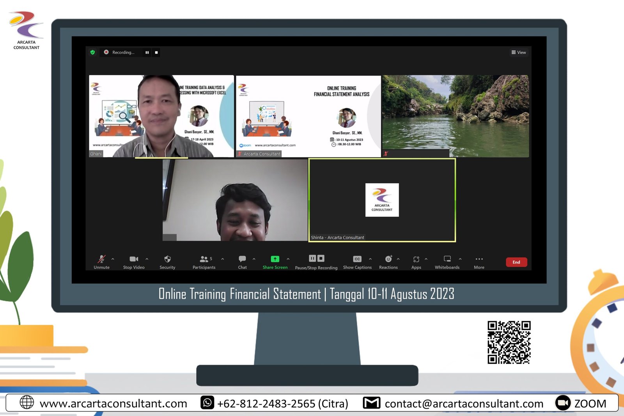
Task: Open the Participants panel
Action: [204, 259]
